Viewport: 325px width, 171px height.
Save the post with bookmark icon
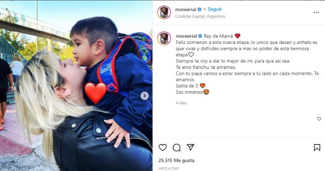pos(317,147)
